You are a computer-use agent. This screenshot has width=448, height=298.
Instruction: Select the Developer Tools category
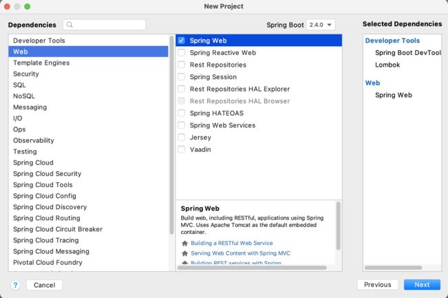point(88,41)
